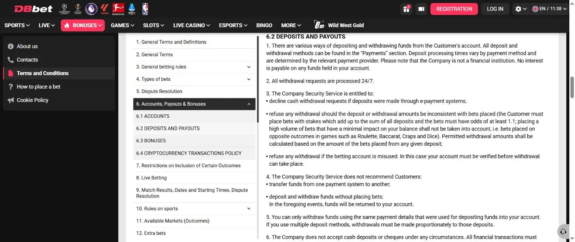The image size is (575, 242).
Task: Open the headset live support chat
Action: [563, 231]
